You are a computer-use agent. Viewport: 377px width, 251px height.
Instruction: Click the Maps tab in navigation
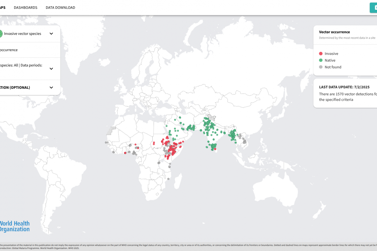click(3, 8)
